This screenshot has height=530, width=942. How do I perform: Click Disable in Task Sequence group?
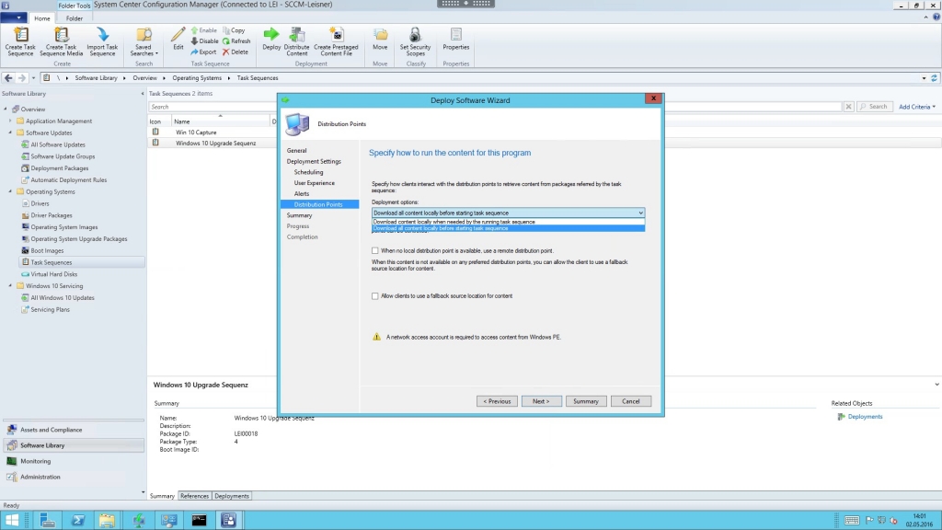pos(204,40)
